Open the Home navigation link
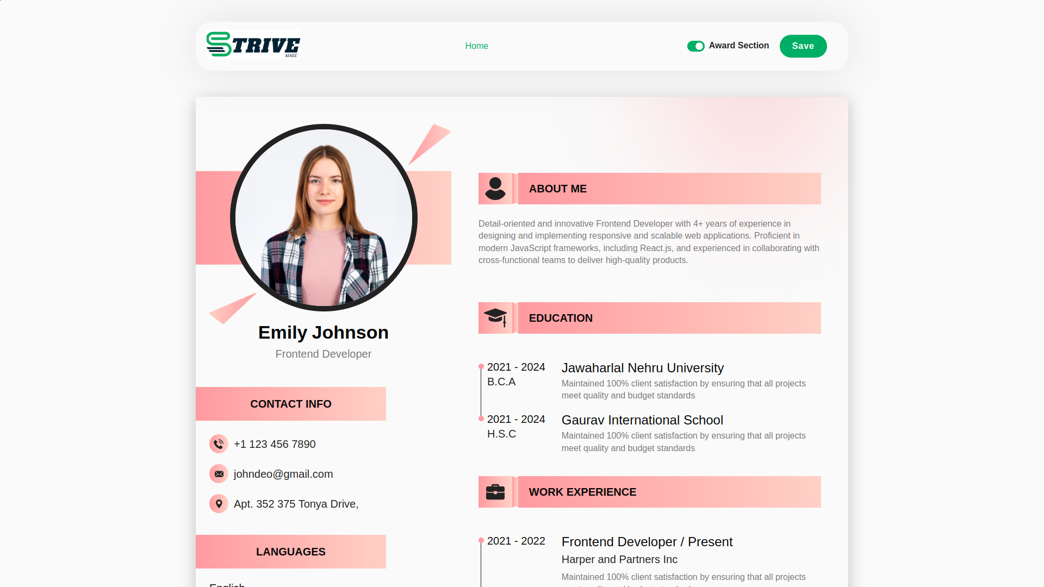Viewport: 1044px width, 587px height. (476, 46)
